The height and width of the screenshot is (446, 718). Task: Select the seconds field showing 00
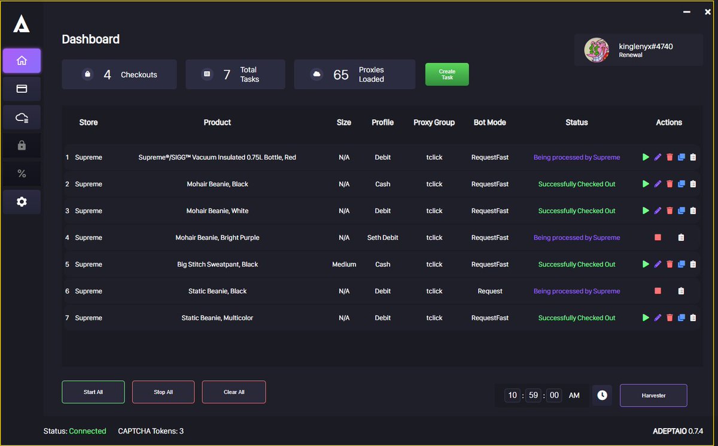(x=554, y=395)
